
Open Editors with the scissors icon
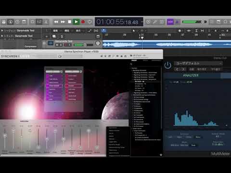[46, 22]
